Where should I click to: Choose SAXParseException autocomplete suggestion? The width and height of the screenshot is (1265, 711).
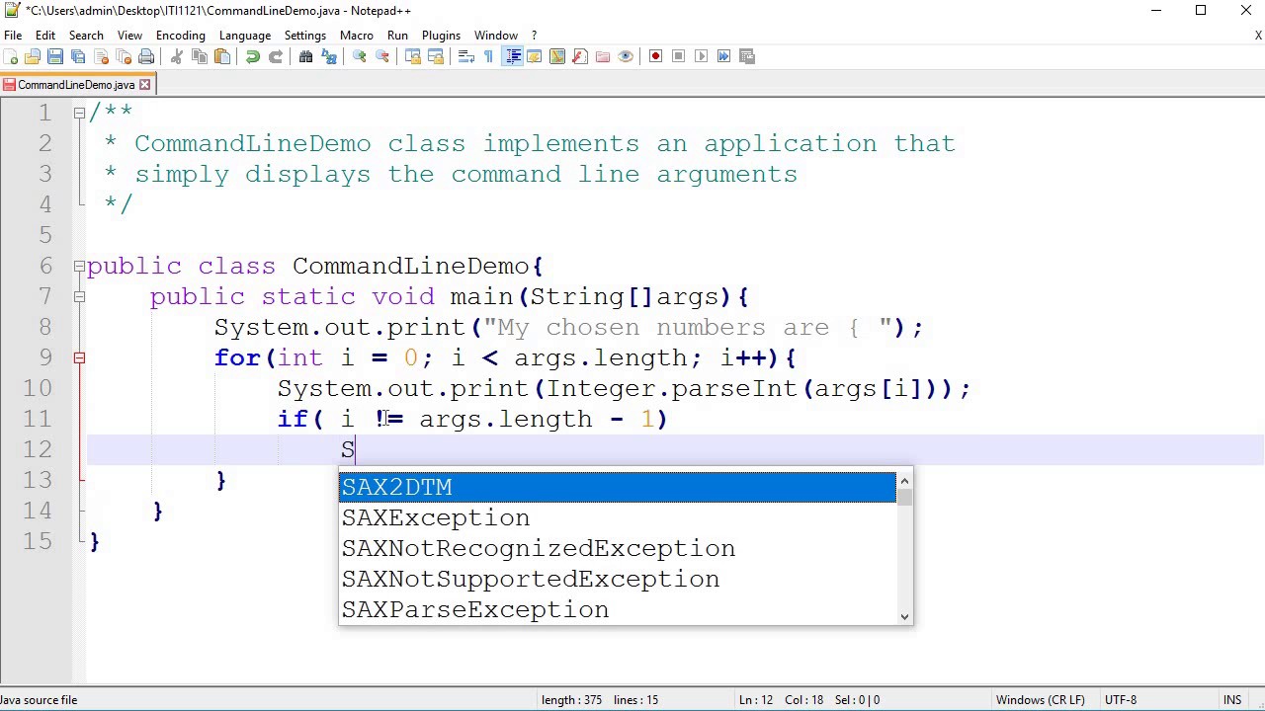618,609
